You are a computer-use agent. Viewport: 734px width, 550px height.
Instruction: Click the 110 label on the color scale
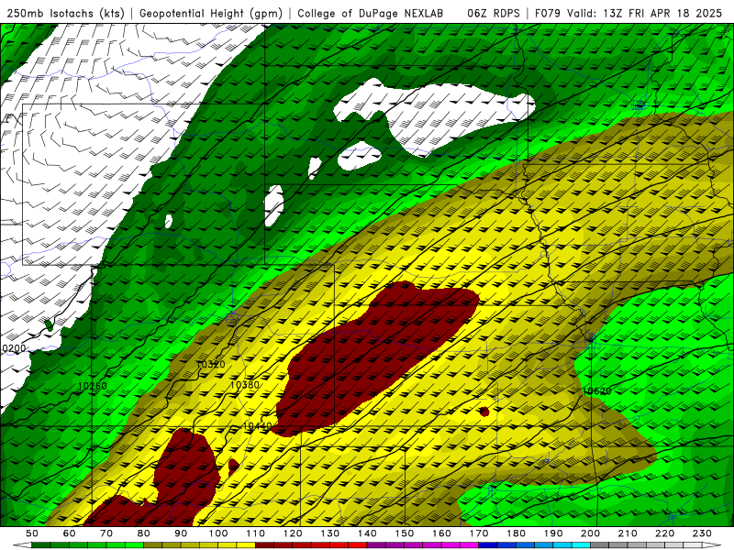255,533
